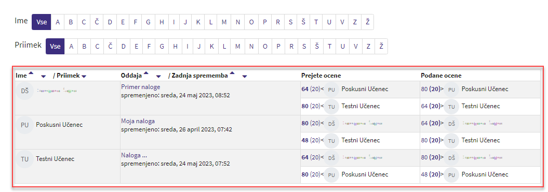Sort Oddaja ascending with up arrow
The image size is (548, 192).
146,73
